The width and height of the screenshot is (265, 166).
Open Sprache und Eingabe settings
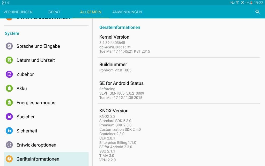[x=46, y=46]
